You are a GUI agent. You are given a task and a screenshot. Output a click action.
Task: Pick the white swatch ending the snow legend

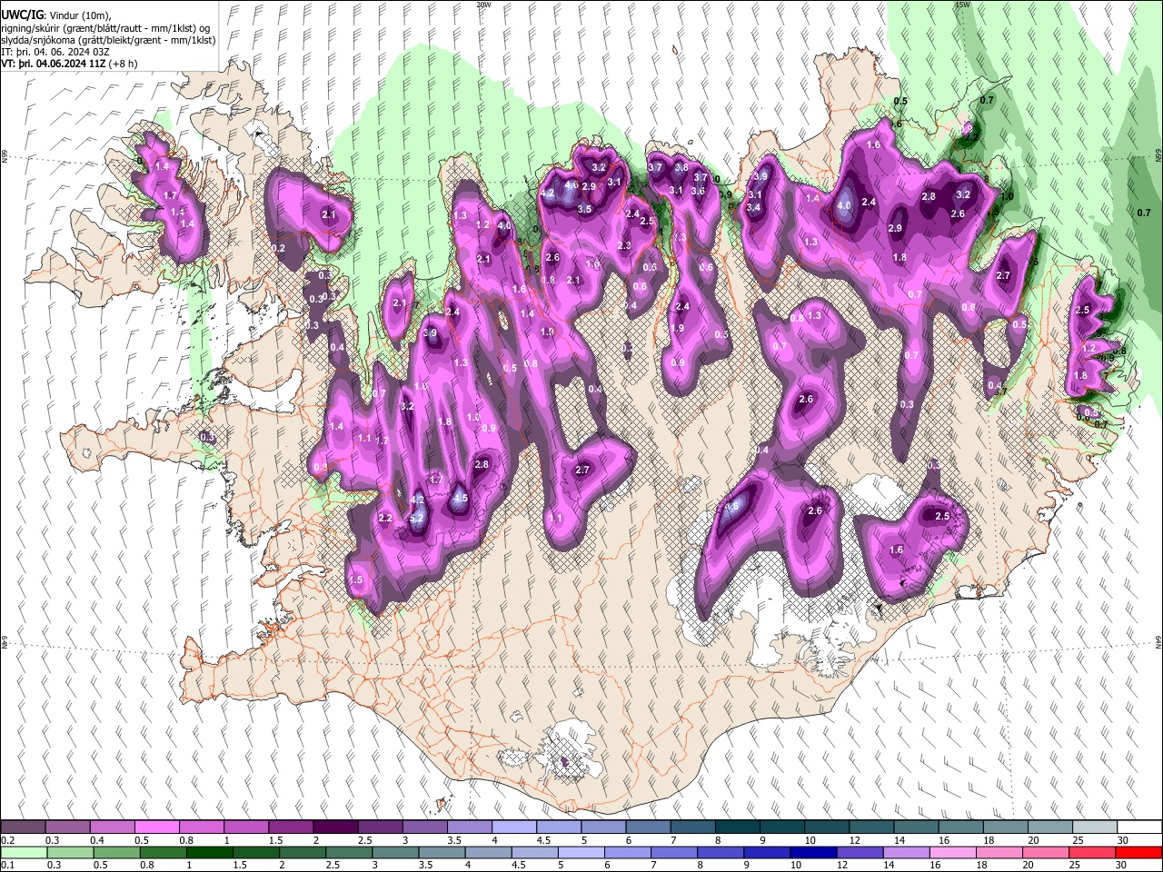1138,827
